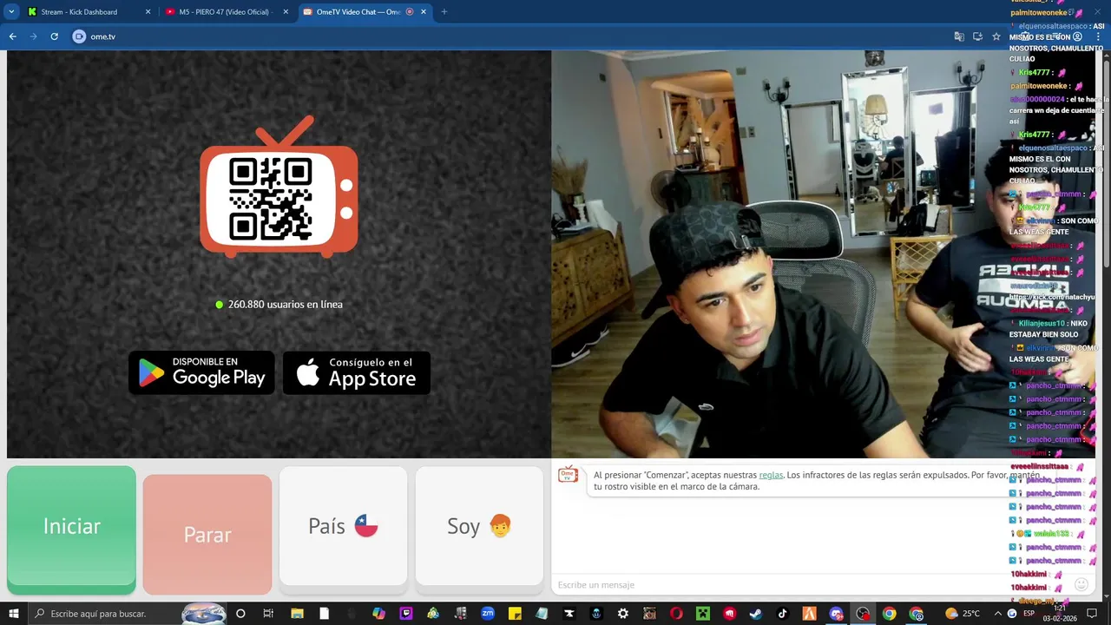Reload the ome.tv page
The image size is (1111, 625).
pos(54,36)
